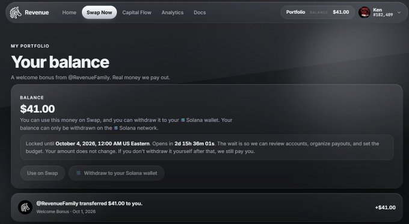Click the $41.00 balance heading in the card

tap(37, 109)
